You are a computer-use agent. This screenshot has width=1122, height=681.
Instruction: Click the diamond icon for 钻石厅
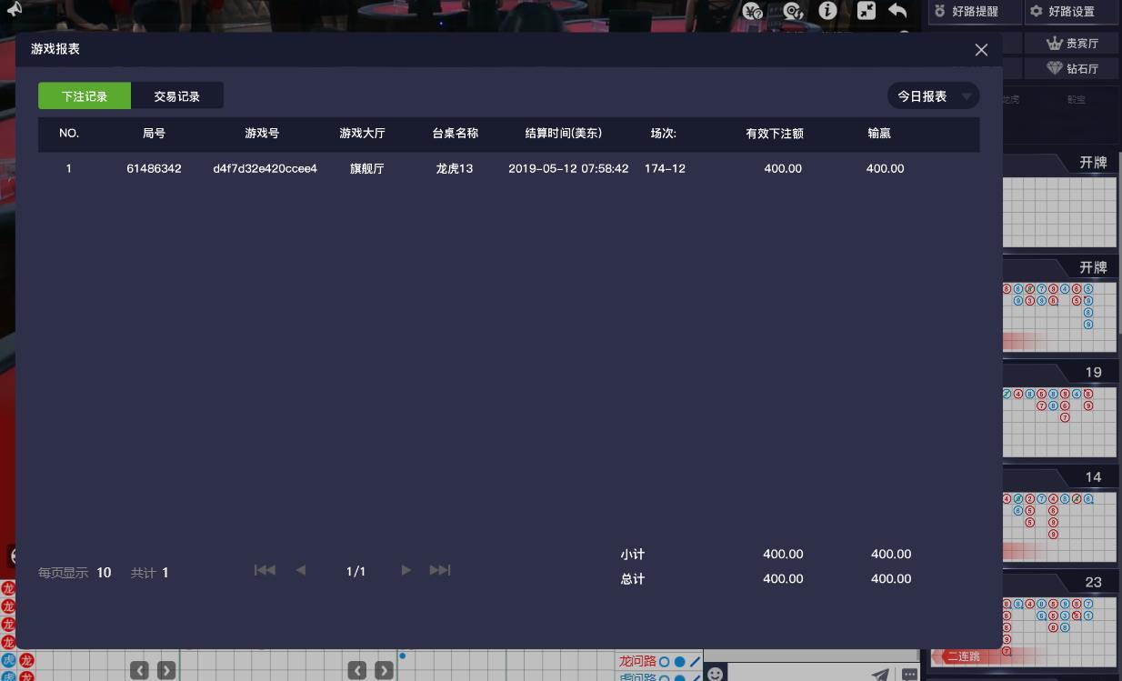tap(1055, 68)
